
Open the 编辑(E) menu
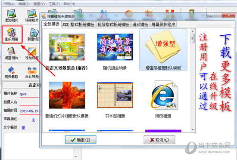(x=24, y=4)
